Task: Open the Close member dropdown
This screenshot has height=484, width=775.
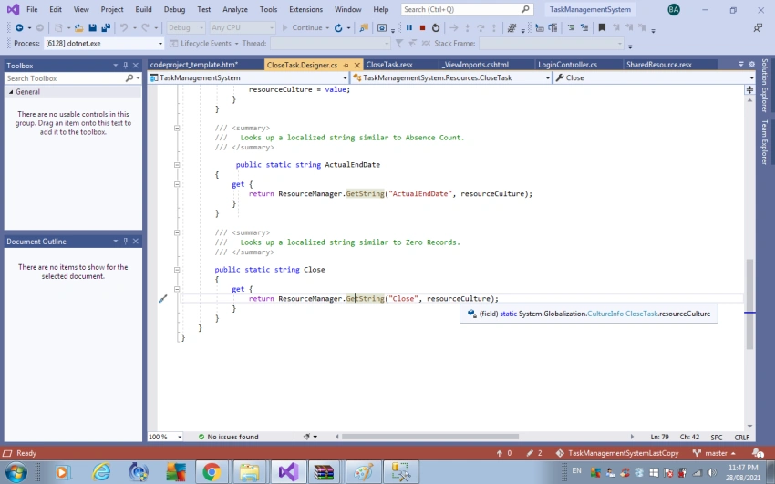Action: pos(751,78)
